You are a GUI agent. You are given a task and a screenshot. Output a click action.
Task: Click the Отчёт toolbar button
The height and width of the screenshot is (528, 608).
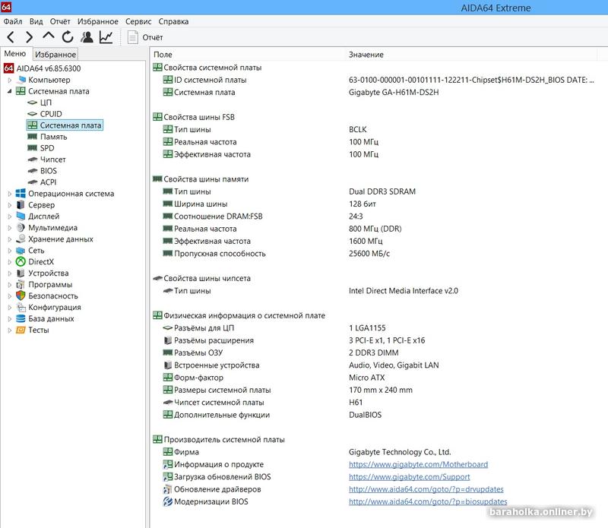coord(145,37)
